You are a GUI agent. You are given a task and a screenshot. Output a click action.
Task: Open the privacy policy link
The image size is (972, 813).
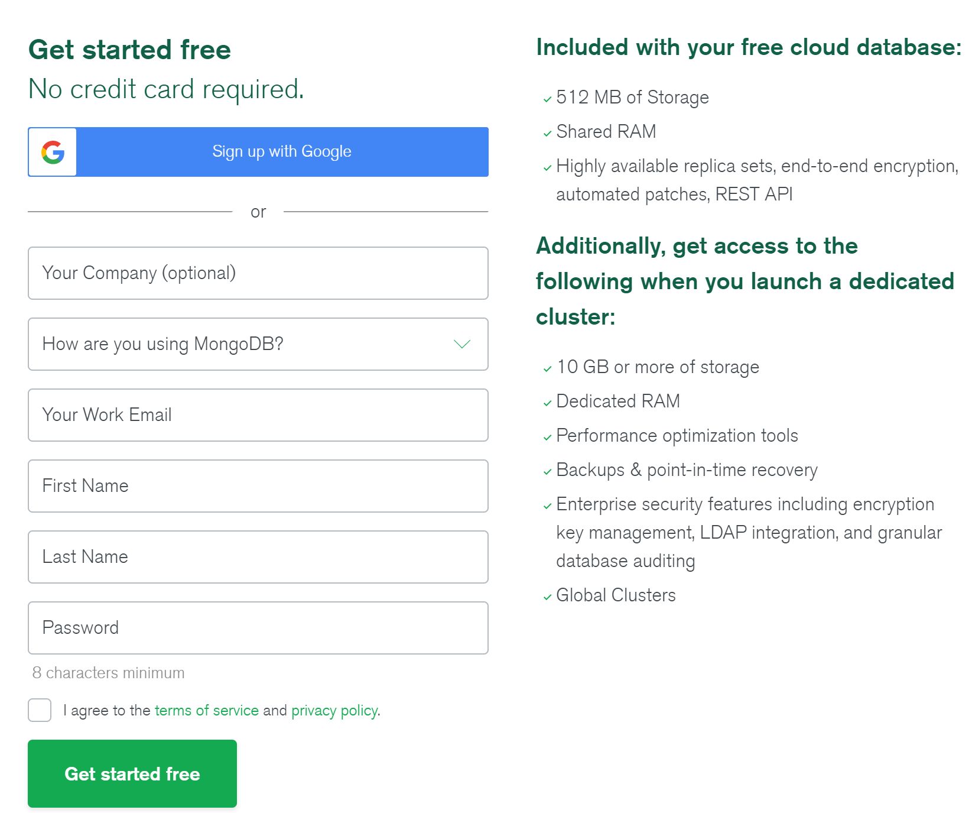point(334,710)
